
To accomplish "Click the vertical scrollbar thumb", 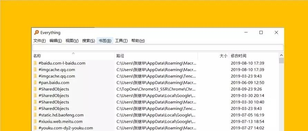I will coord(281,61).
